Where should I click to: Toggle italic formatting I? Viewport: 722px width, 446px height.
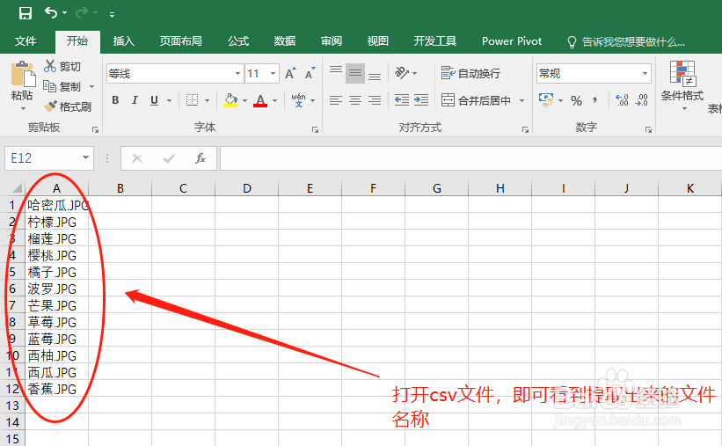135,100
